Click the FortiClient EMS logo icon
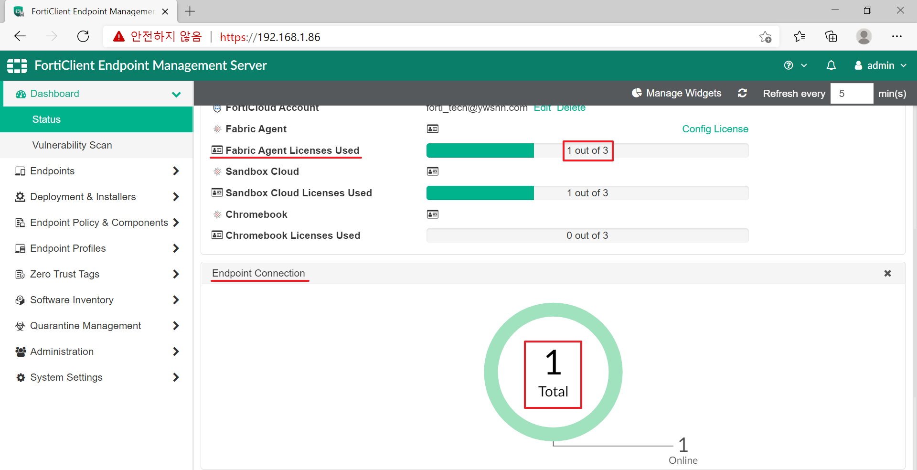This screenshot has width=917, height=470. (x=17, y=65)
